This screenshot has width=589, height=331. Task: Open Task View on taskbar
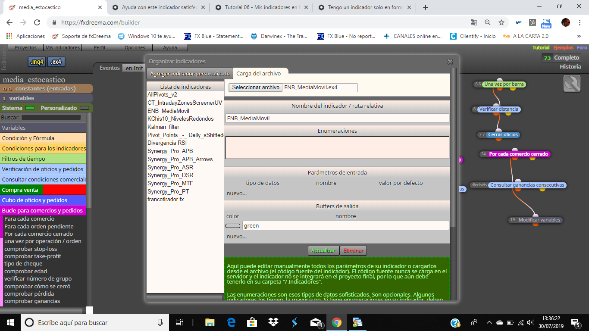pyautogui.click(x=180, y=322)
